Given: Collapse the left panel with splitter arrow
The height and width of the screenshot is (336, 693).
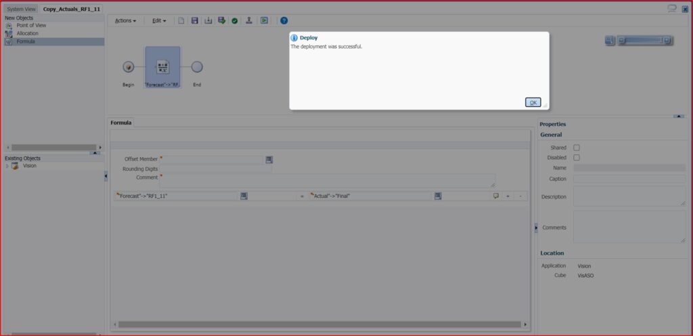Looking at the screenshot, I should 106,176.
